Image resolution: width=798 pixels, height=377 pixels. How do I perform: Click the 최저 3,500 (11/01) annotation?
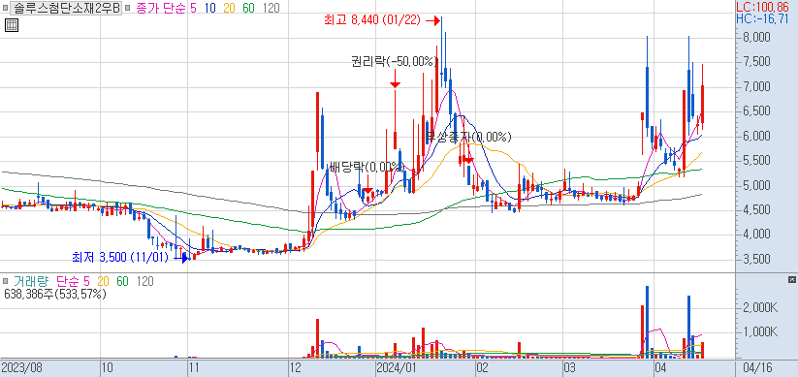[120, 258]
